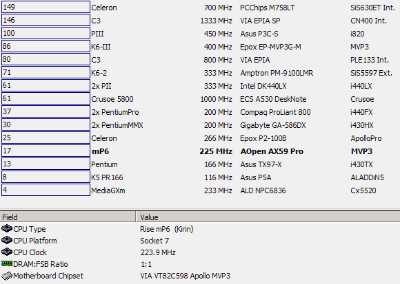
Task: Click the CPU Clock field label
Action: (30, 252)
